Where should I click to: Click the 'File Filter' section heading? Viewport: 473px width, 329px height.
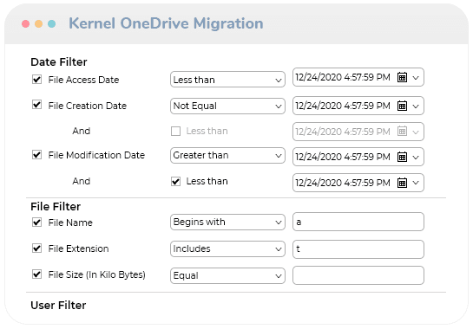[x=56, y=206]
